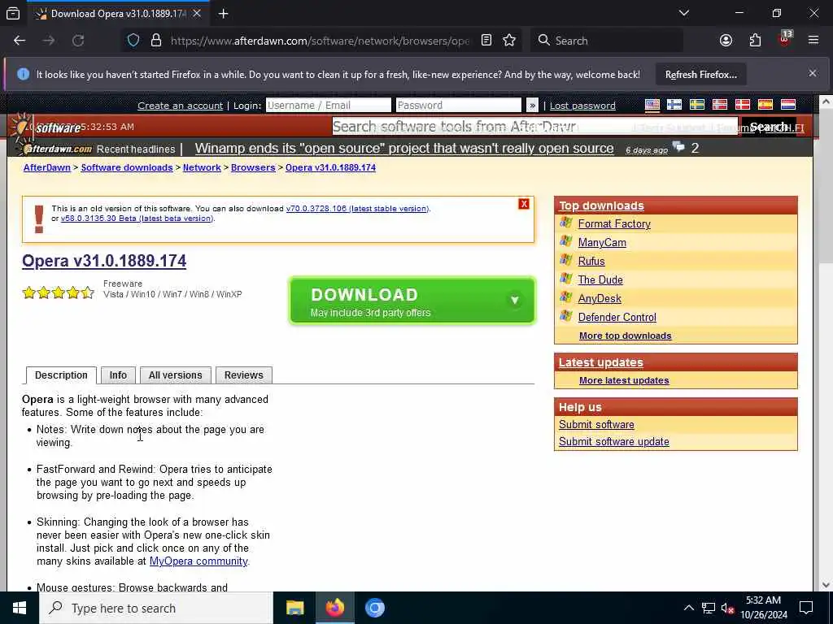Toggle muted volume icon in tray

pos(727,608)
